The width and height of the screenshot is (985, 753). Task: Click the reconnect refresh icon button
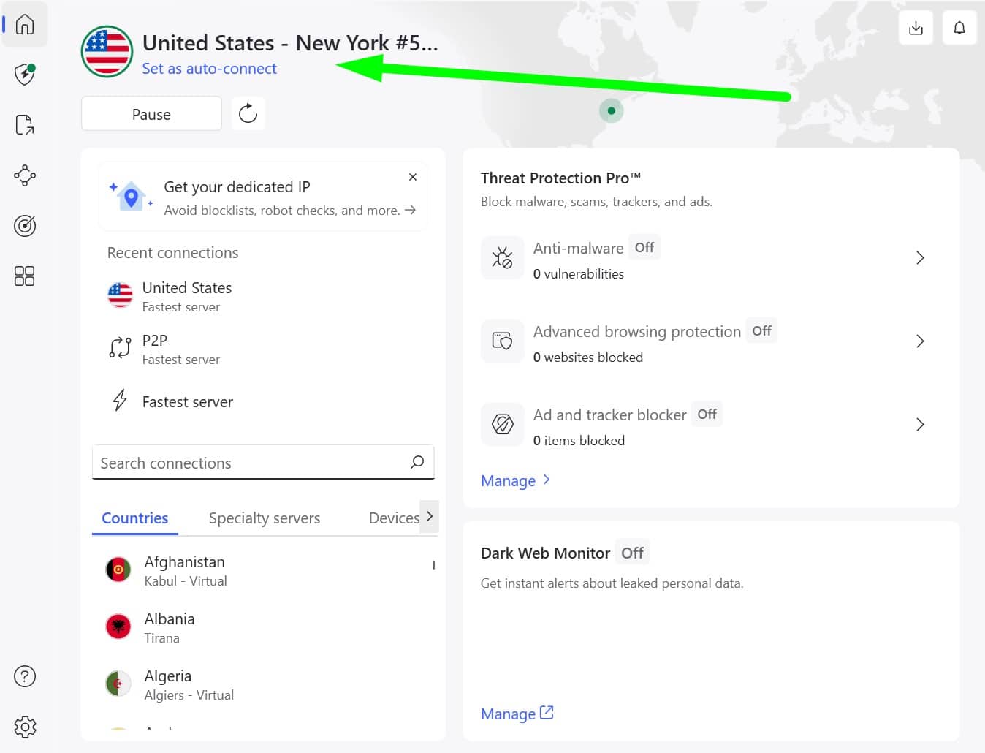click(x=248, y=113)
